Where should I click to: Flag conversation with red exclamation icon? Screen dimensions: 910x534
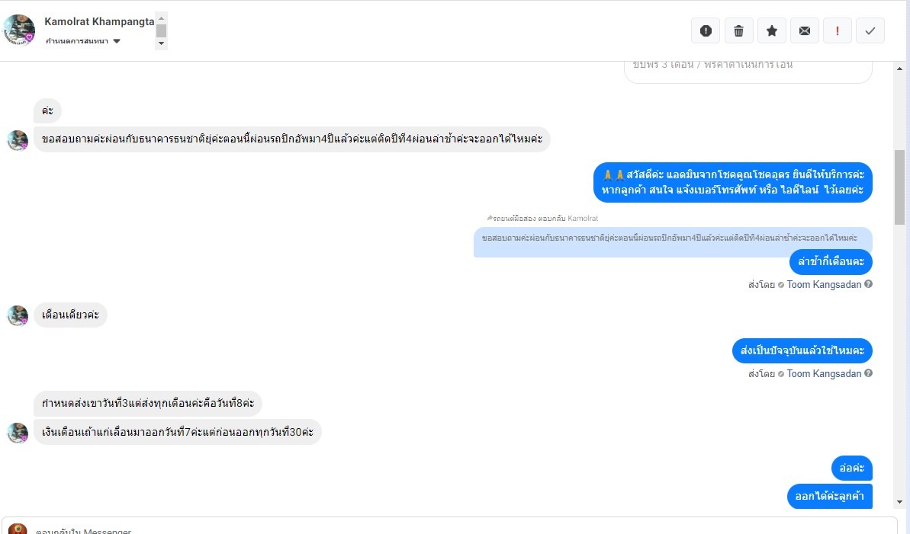tap(838, 30)
